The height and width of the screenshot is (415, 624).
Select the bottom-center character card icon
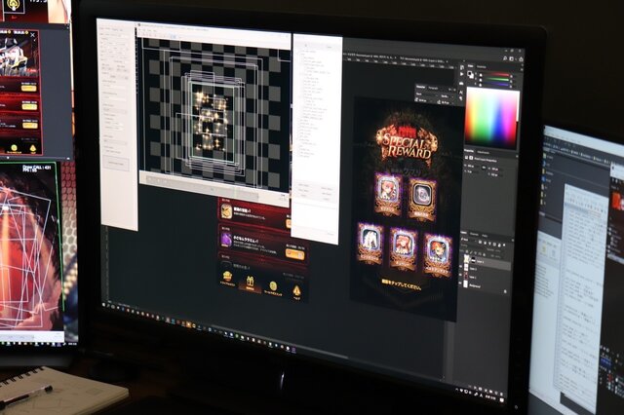(x=403, y=245)
